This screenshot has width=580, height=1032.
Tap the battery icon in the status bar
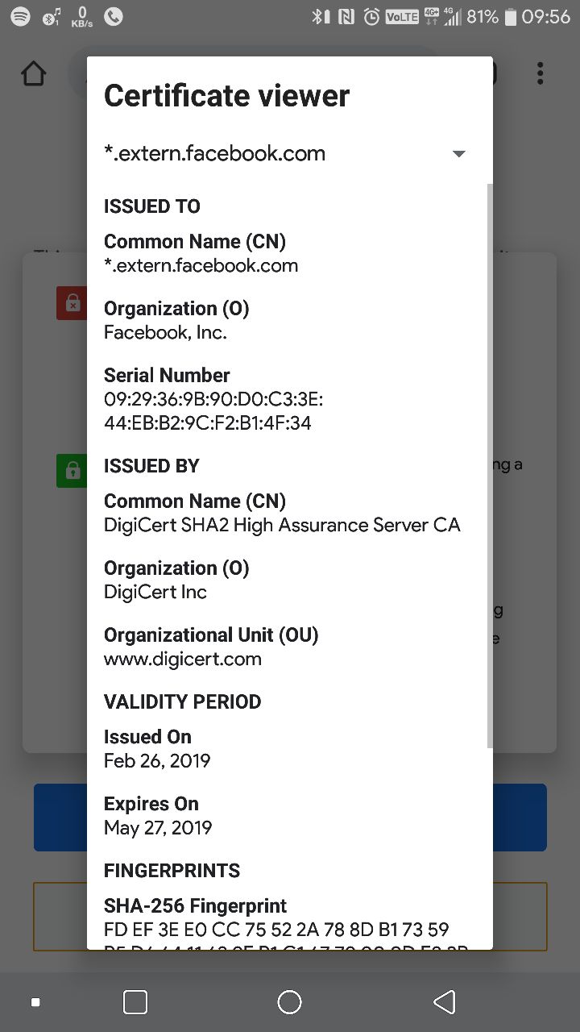509,16
